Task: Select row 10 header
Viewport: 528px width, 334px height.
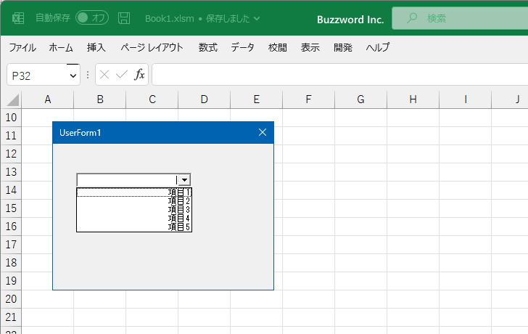Action: [x=11, y=118]
